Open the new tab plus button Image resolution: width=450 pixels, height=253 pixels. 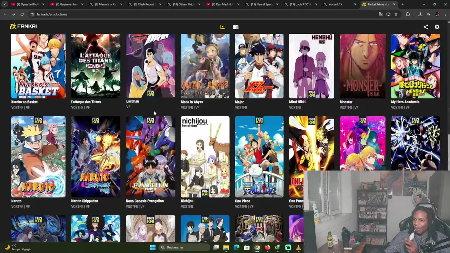click(403, 4)
